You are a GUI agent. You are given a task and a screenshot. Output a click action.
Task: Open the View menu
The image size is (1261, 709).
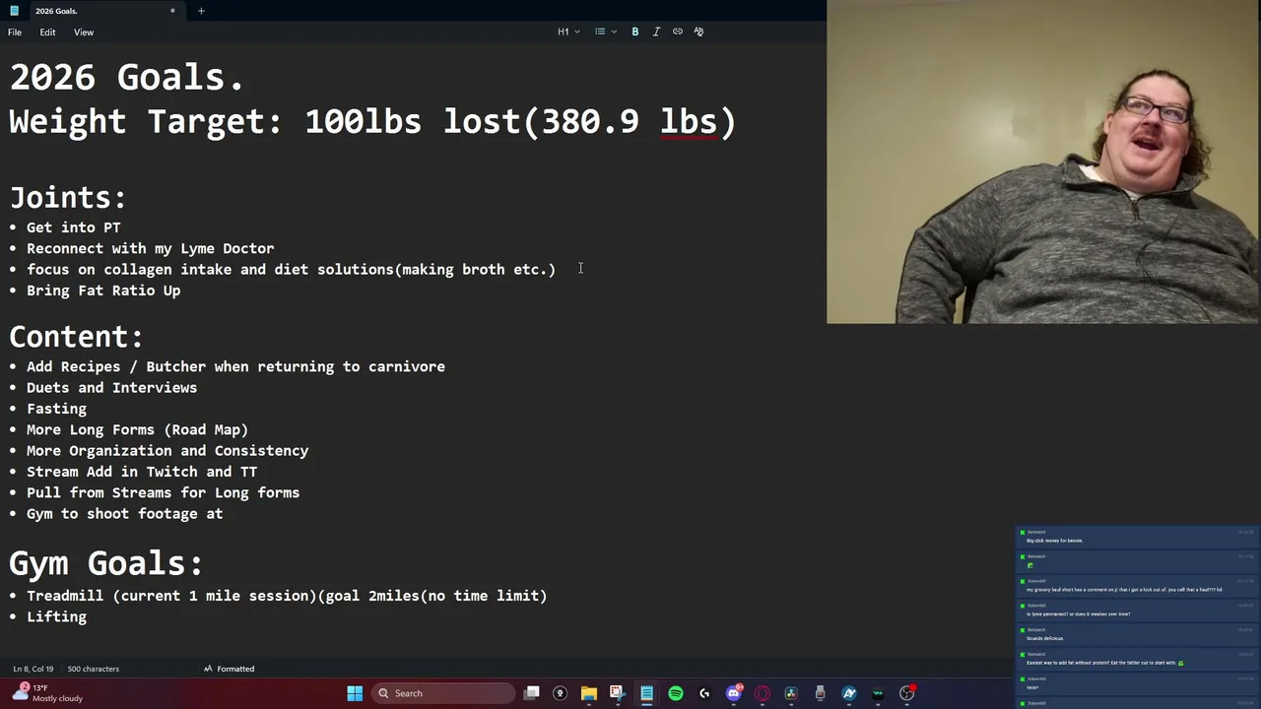coord(84,32)
